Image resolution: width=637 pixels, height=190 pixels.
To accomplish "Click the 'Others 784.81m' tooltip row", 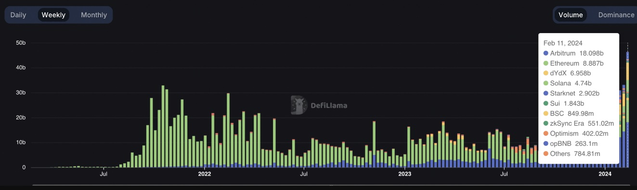I will (572, 154).
